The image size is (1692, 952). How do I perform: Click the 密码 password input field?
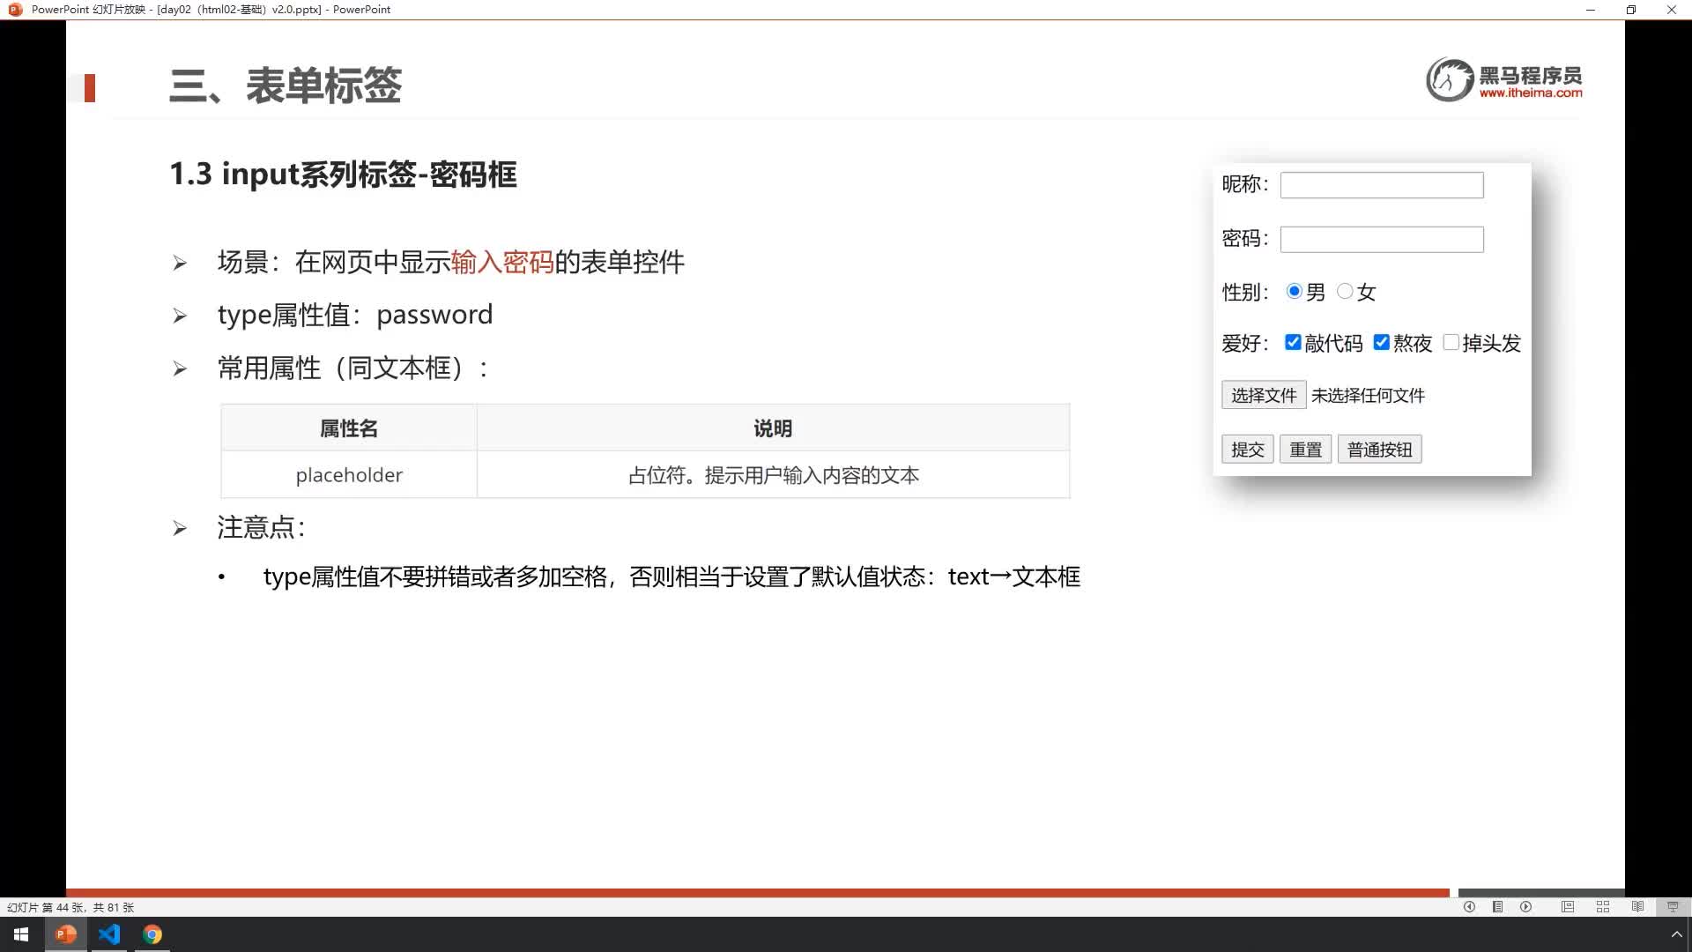(x=1382, y=240)
